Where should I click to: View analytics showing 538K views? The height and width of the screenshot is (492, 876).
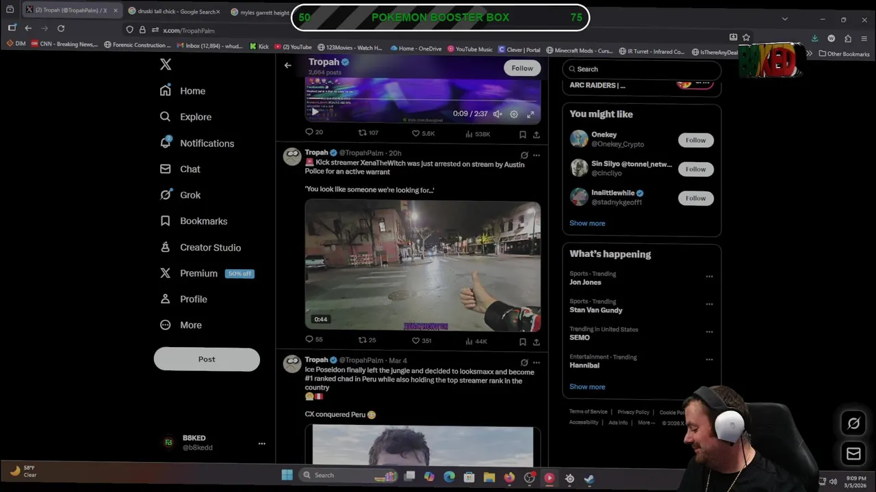click(478, 134)
